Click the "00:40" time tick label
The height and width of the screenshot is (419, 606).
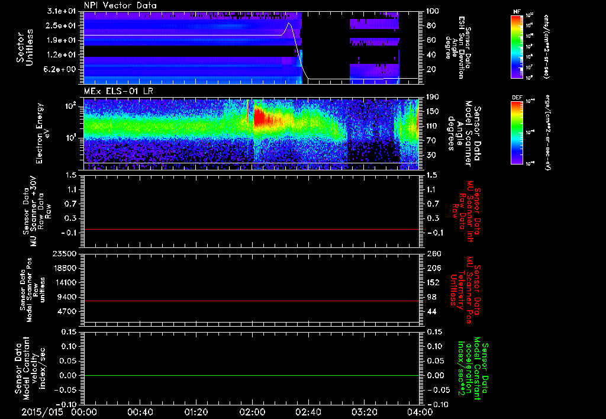click(x=140, y=412)
